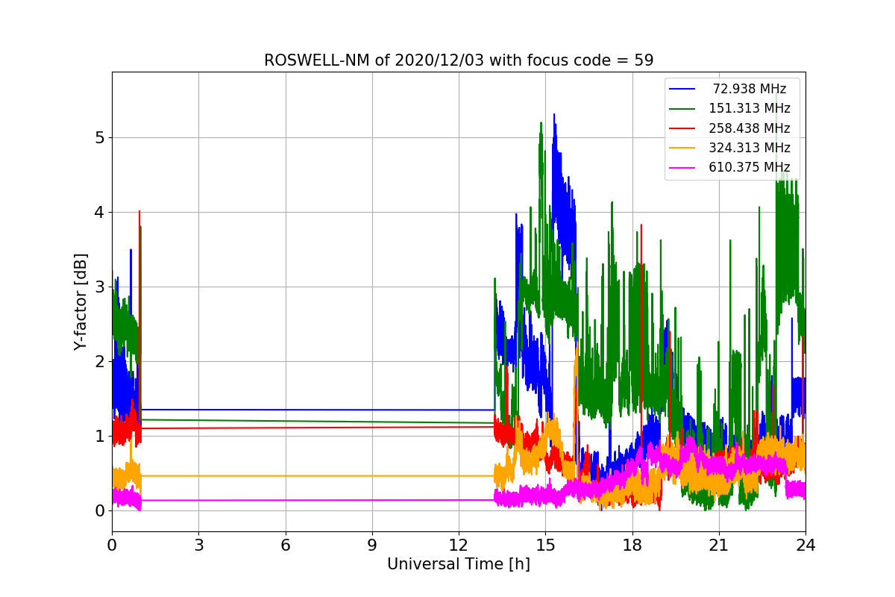Click x-axis tick label 21
Viewport: 895px width, 597px height.
point(719,546)
